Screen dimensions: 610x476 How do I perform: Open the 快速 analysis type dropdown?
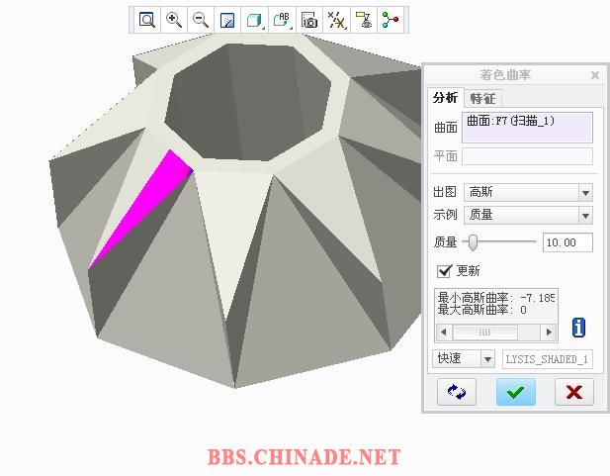coord(464,359)
